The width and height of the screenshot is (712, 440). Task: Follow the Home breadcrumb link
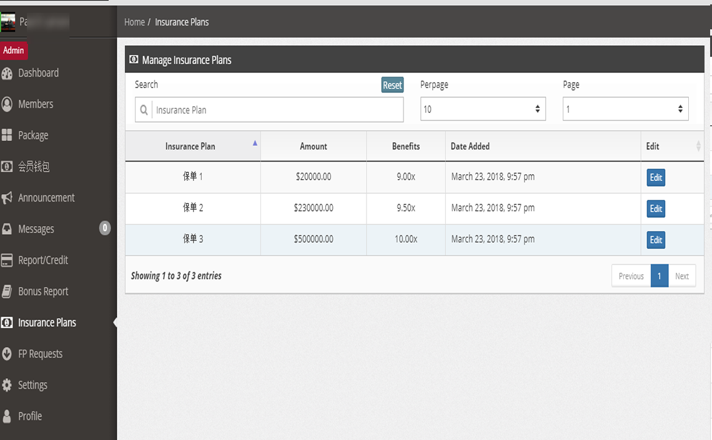click(x=134, y=22)
